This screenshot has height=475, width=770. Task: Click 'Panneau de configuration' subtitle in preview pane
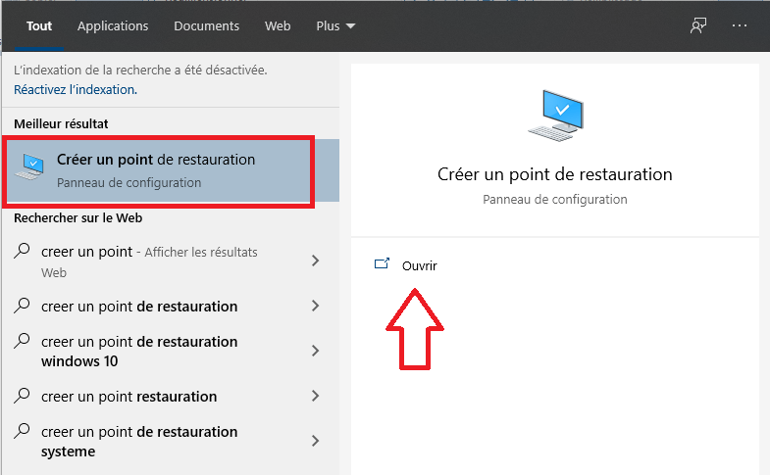coord(555,200)
